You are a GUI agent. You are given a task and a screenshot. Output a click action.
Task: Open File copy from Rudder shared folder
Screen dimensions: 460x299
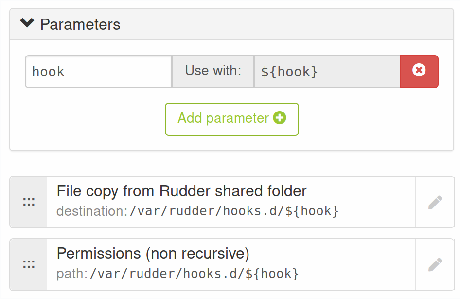pyautogui.click(x=182, y=191)
